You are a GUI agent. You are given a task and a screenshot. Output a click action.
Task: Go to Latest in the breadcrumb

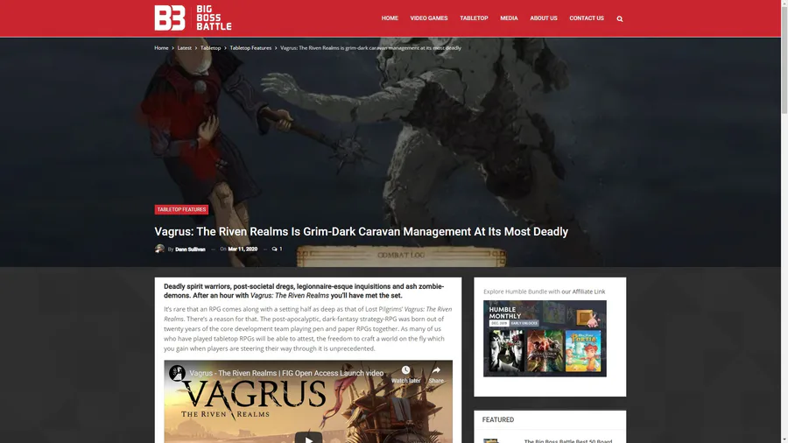[x=185, y=48]
